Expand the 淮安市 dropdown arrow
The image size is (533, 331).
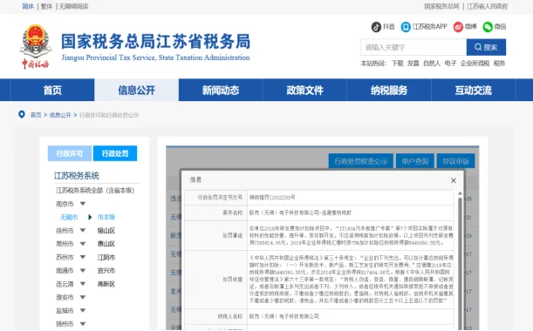point(83,297)
